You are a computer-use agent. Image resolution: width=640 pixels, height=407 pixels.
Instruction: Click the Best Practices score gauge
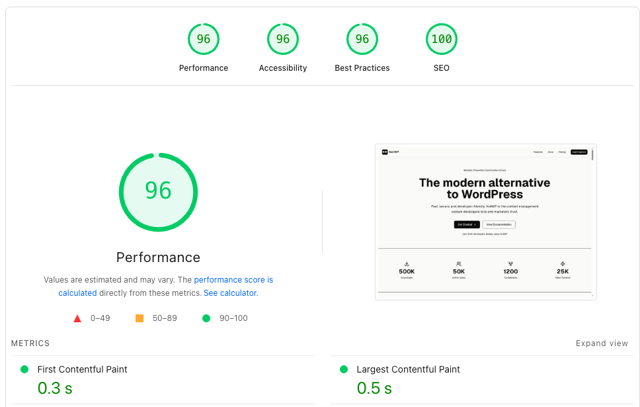pos(362,38)
